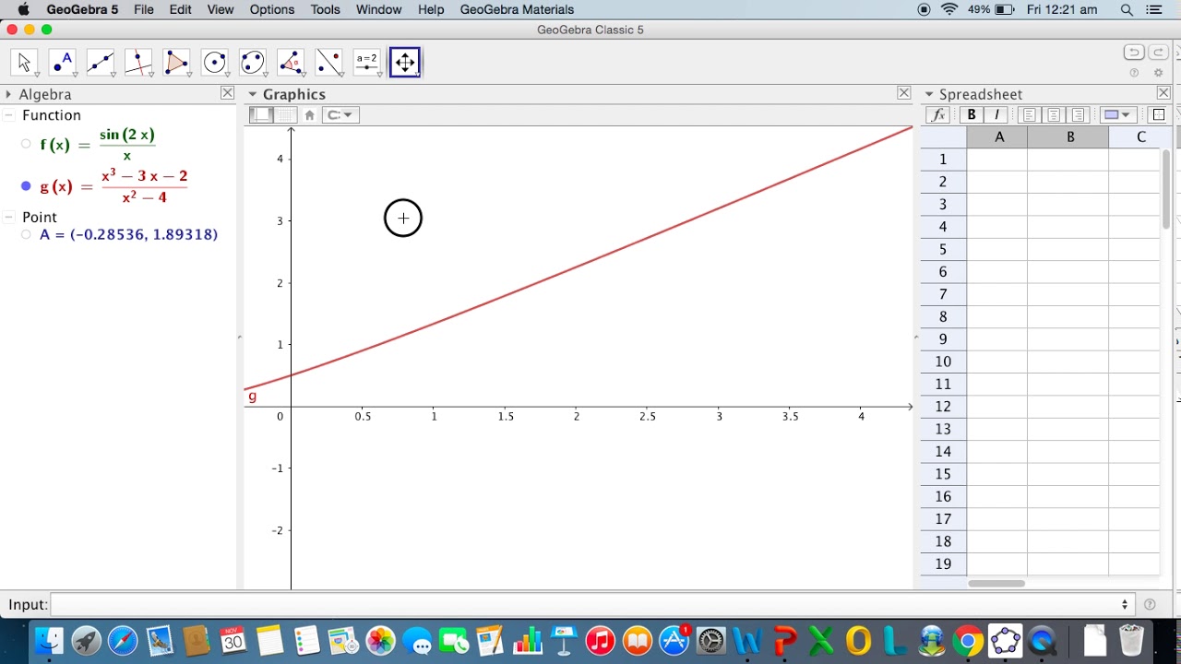
Task: Open GeoGebra preferences gear icon
Action: tap(1159, 73)
